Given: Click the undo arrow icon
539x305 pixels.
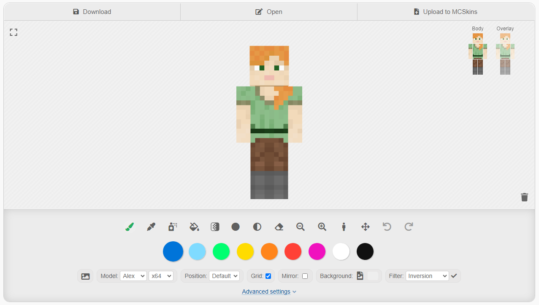Looking at the screenshot, I should pyautogui.click(x=387, y=227).
